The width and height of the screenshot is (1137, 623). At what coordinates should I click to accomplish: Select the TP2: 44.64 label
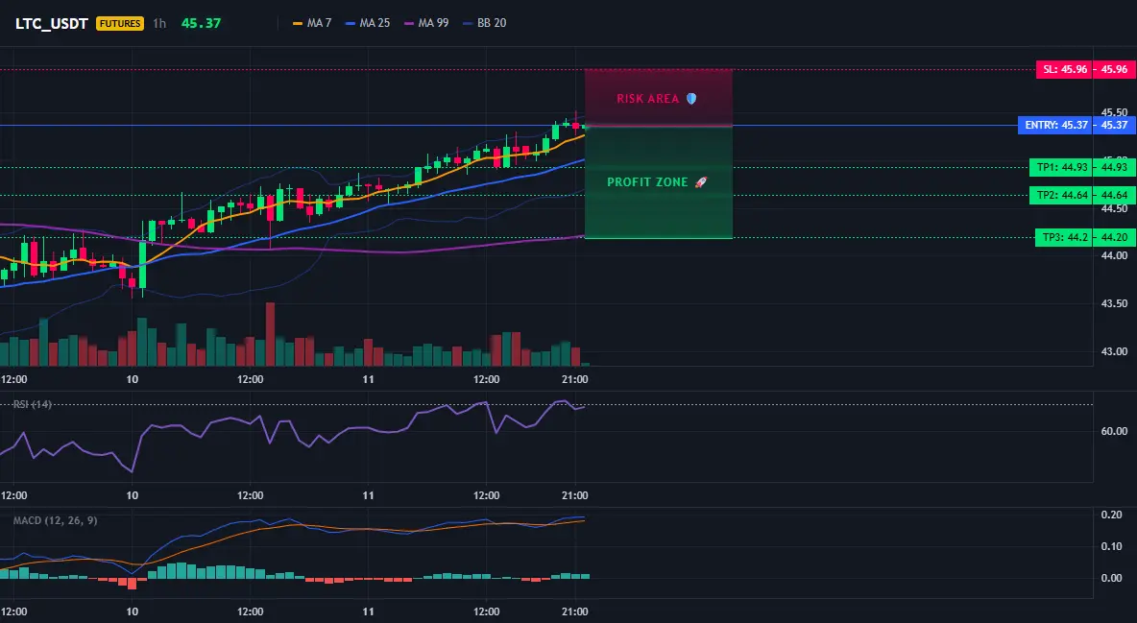(1061, 195)
